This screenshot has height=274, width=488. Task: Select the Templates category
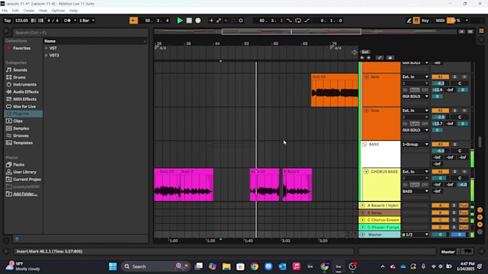(23, 143)
